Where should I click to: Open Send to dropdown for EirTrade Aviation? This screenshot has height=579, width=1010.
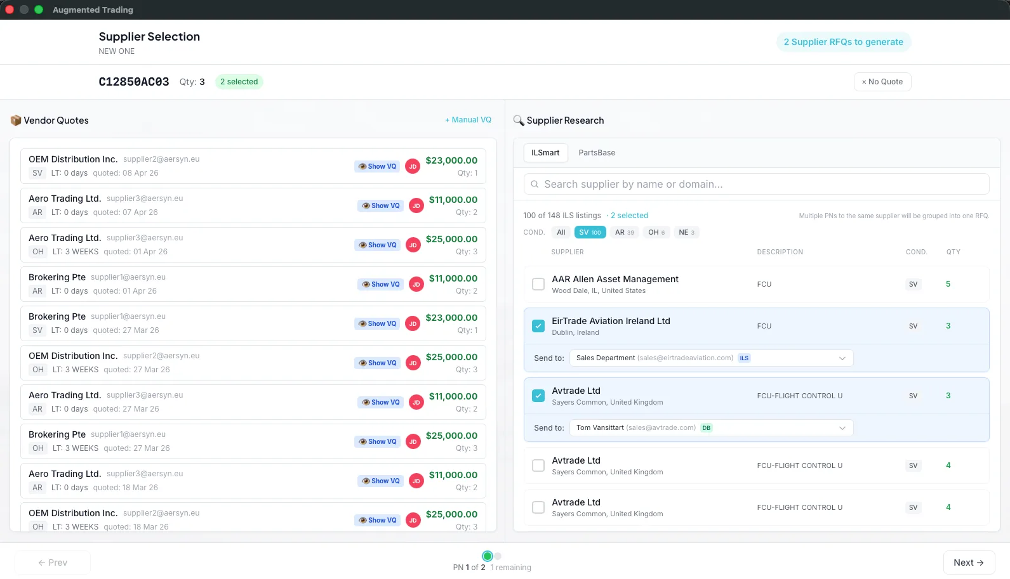(711, 358)
